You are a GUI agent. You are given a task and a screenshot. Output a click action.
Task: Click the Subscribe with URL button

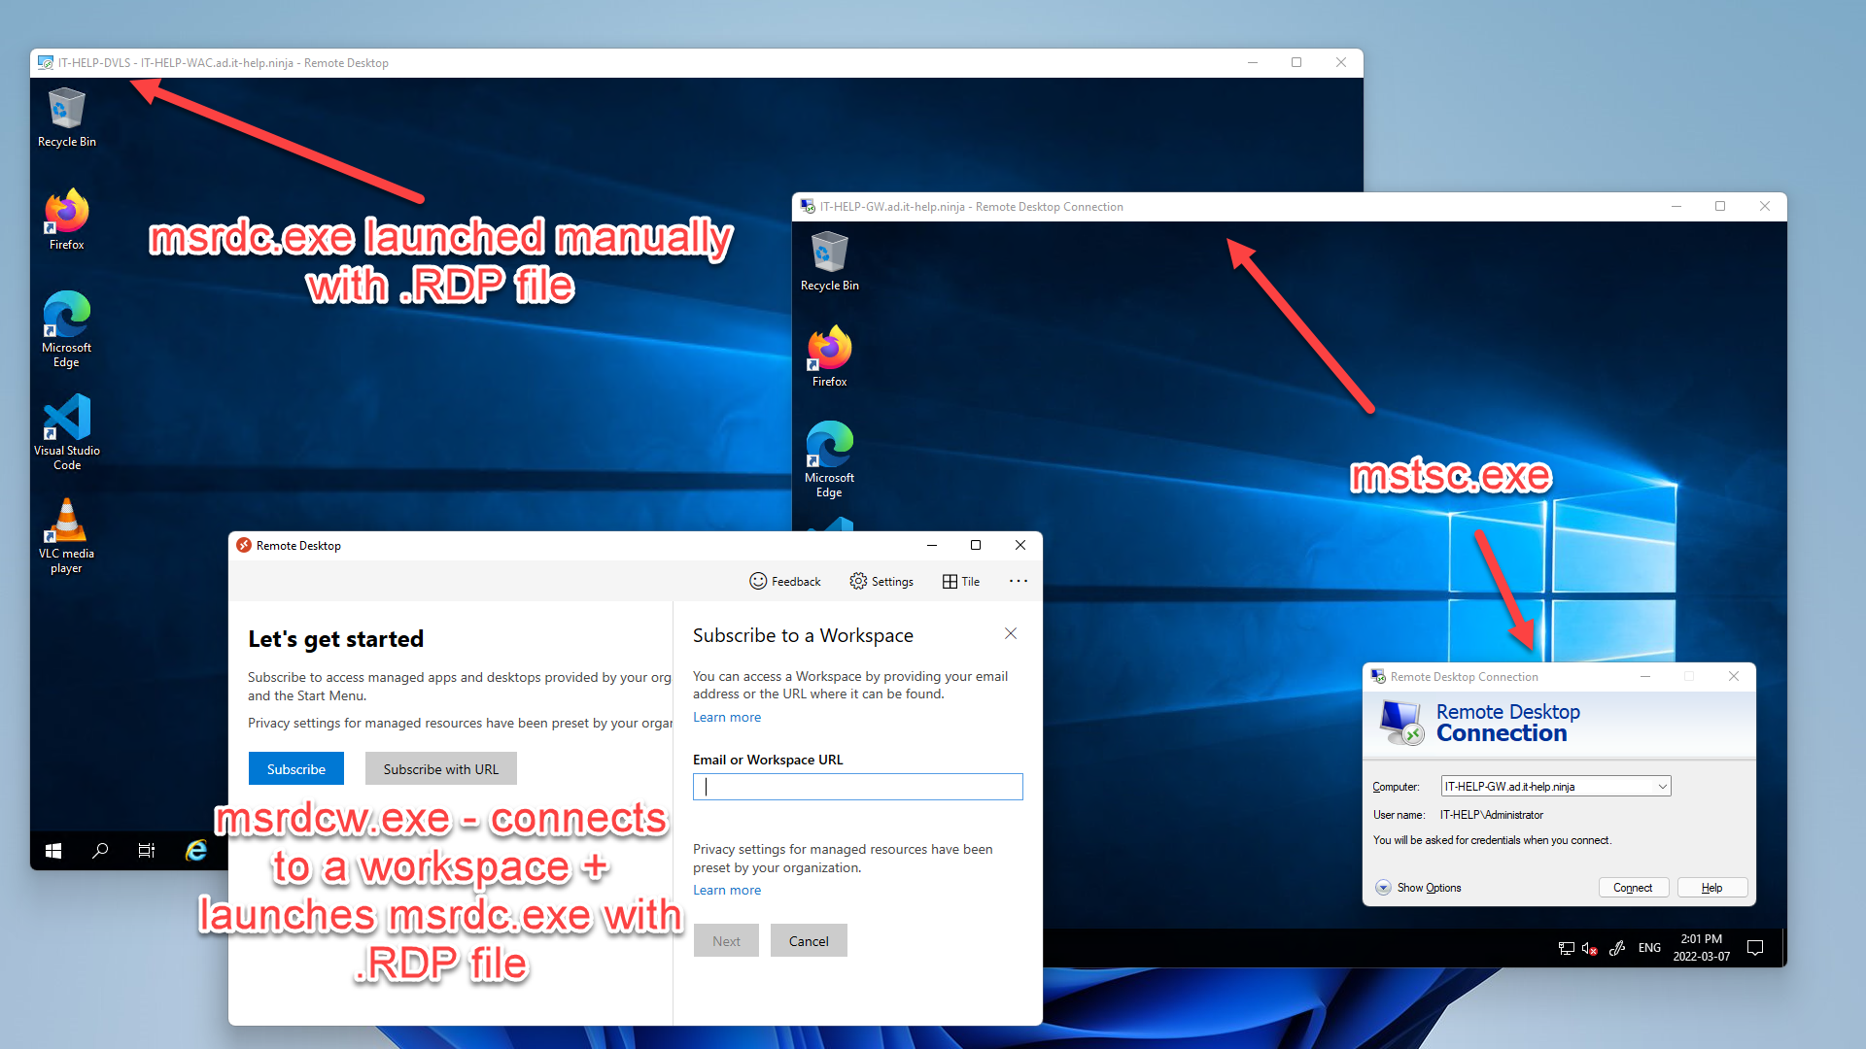[439, 768]
